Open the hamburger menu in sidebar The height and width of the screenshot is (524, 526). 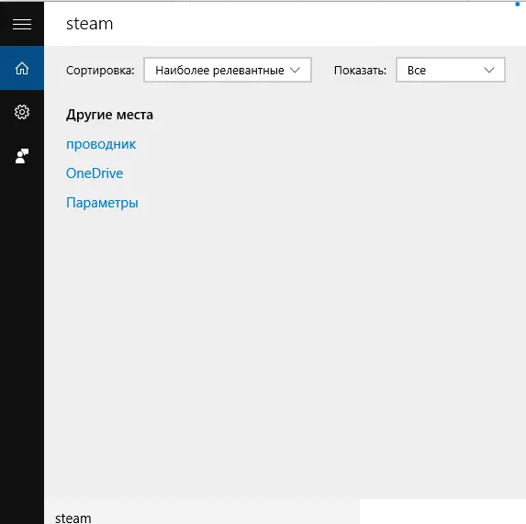pos(22,24)
